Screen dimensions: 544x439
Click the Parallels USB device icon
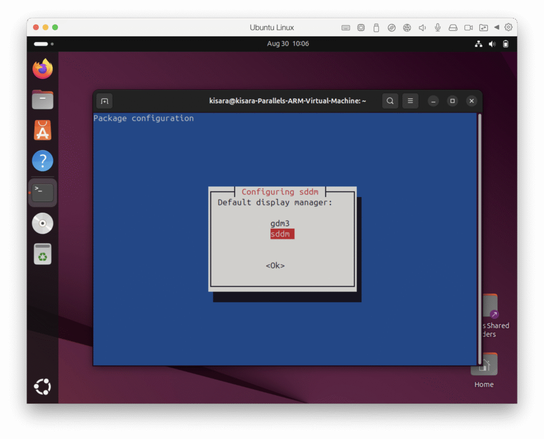[x=376, y=28]
